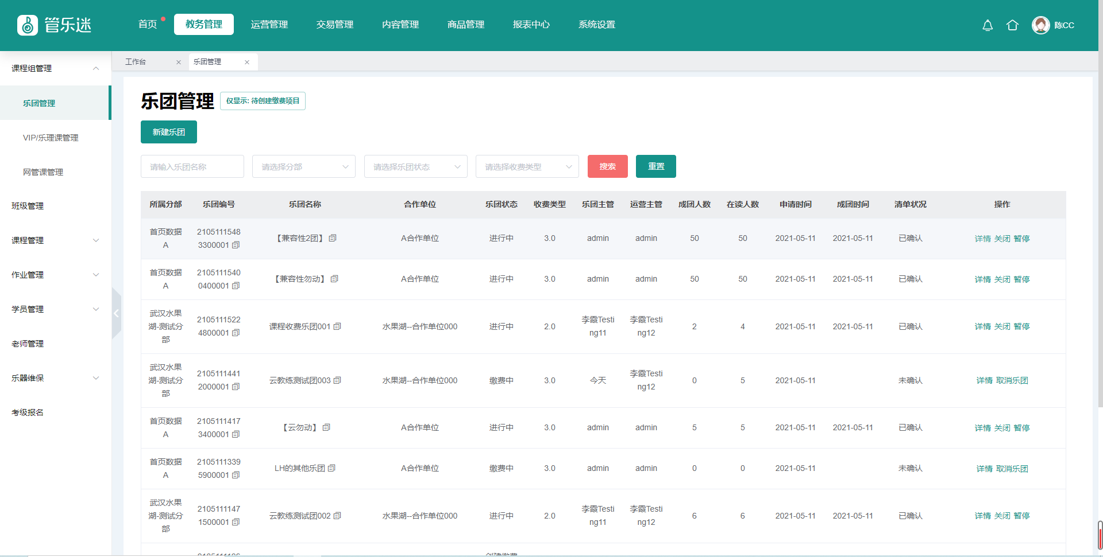This screenshot has width=1103, height=557.
Task: Click the 陈CC user avatar
Action: tap(1040, 25)
